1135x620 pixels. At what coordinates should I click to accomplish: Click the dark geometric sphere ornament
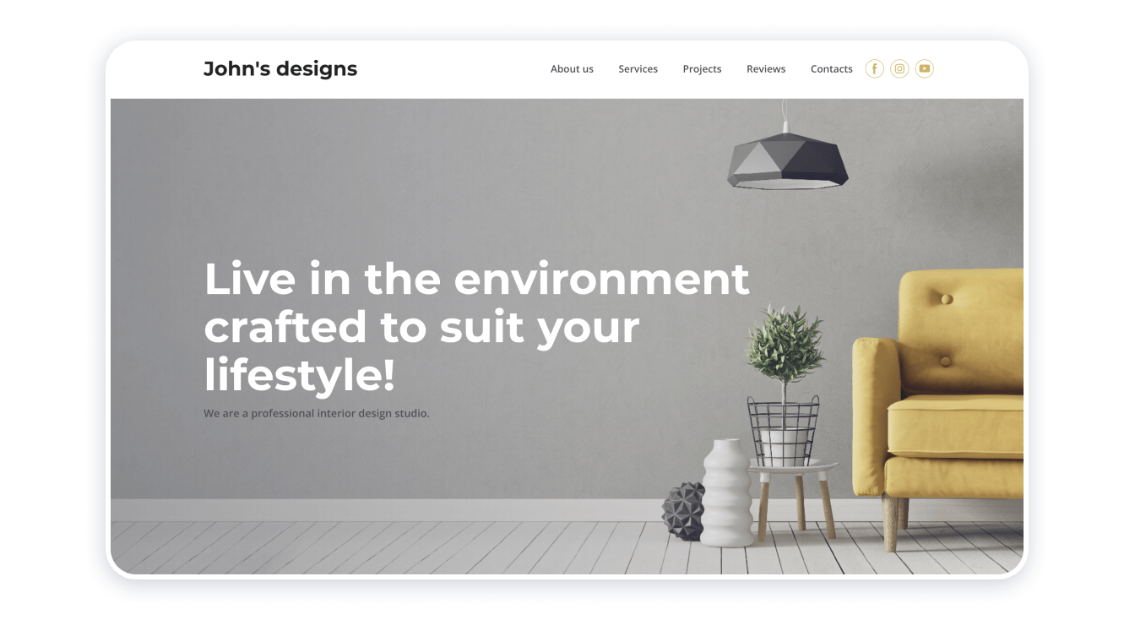pyautogui.click(x=682, y=511)
